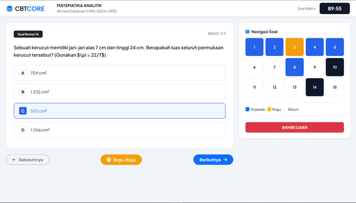This screenshot has width=356, height=203.
Task: Click the question mark icon on Ragu-Ragu
Action: (x=109, y=160)
